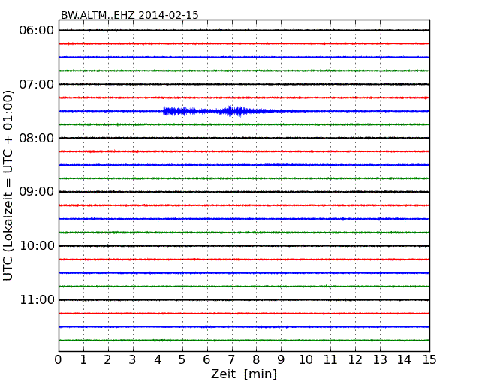The width and height of the screenshot is (488, 390).
Task: Click the x-axis tick label "4"
Action: coord(158,360)
